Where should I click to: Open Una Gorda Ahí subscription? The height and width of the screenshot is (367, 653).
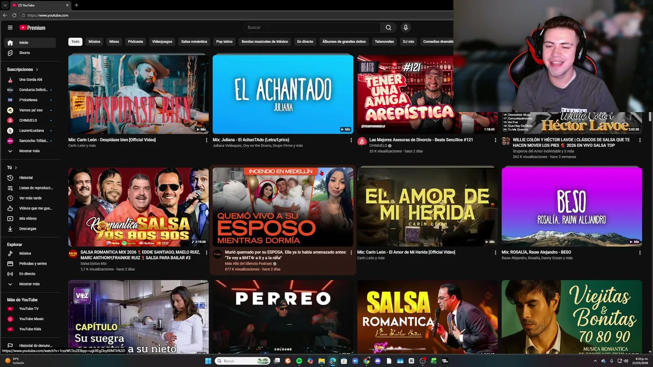[31, 80]
